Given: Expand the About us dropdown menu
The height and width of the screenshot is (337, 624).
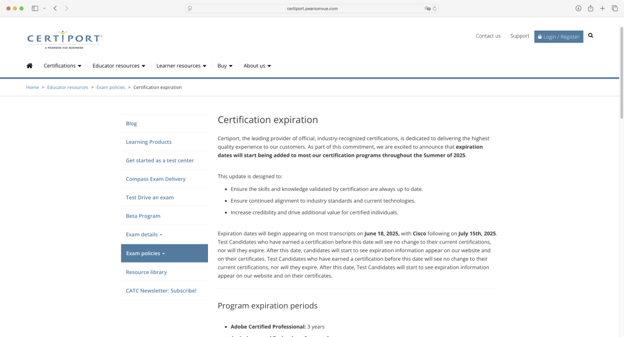Looking at the screenshot, I should (257, 66).
